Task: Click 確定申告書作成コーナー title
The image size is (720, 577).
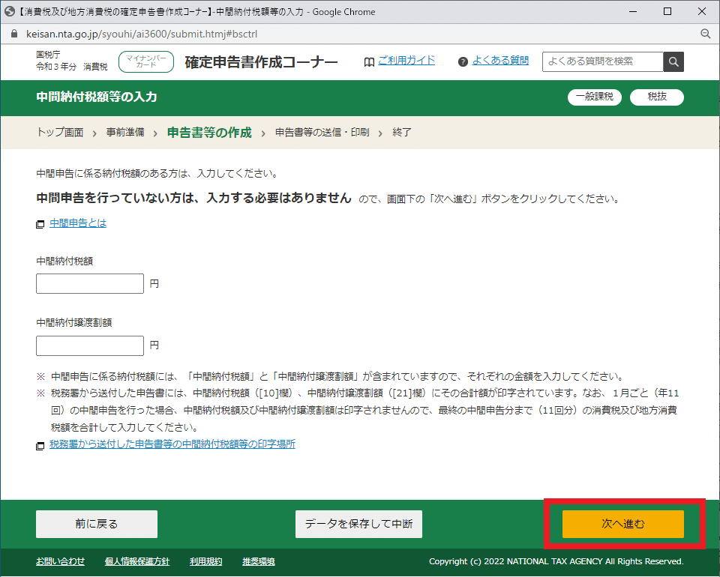Action: pos(261,62)
